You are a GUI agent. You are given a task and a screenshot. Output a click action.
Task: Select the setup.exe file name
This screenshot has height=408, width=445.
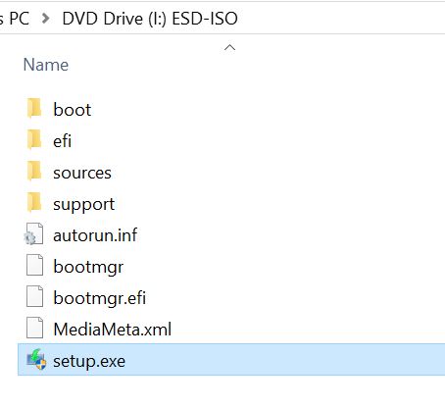(89, 362)
